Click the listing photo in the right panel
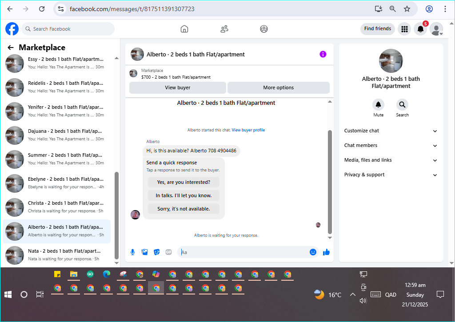Viewport: 455px width, 322px height. tap(391, 61)
